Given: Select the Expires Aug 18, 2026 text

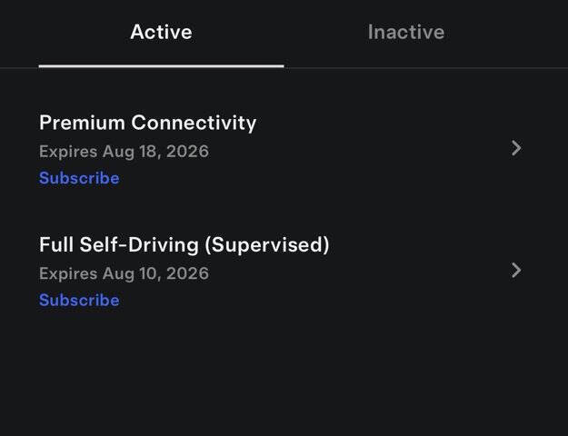Looking at the screenshot, I should click(x=124, y=152).
